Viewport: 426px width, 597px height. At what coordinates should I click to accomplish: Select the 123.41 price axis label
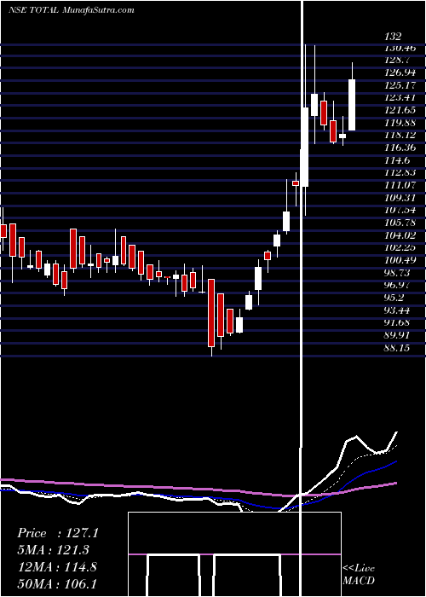tap(400, 98)
